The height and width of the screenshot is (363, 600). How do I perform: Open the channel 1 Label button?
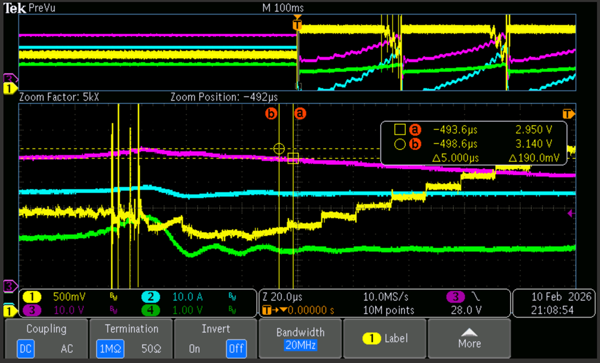pyautogui.click(x=385, y=339)
